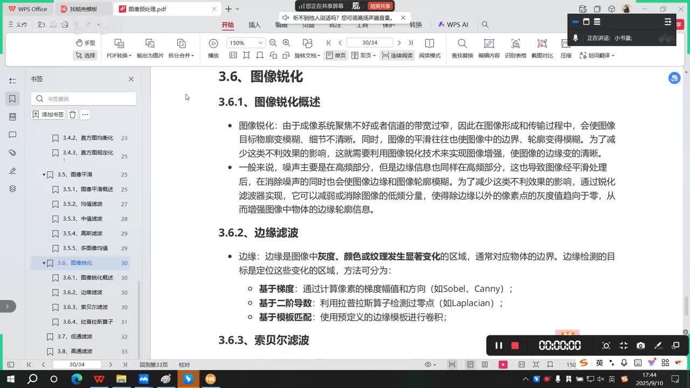
Task: Toggle microphone in speaking panel
Action: pos(576,38)
